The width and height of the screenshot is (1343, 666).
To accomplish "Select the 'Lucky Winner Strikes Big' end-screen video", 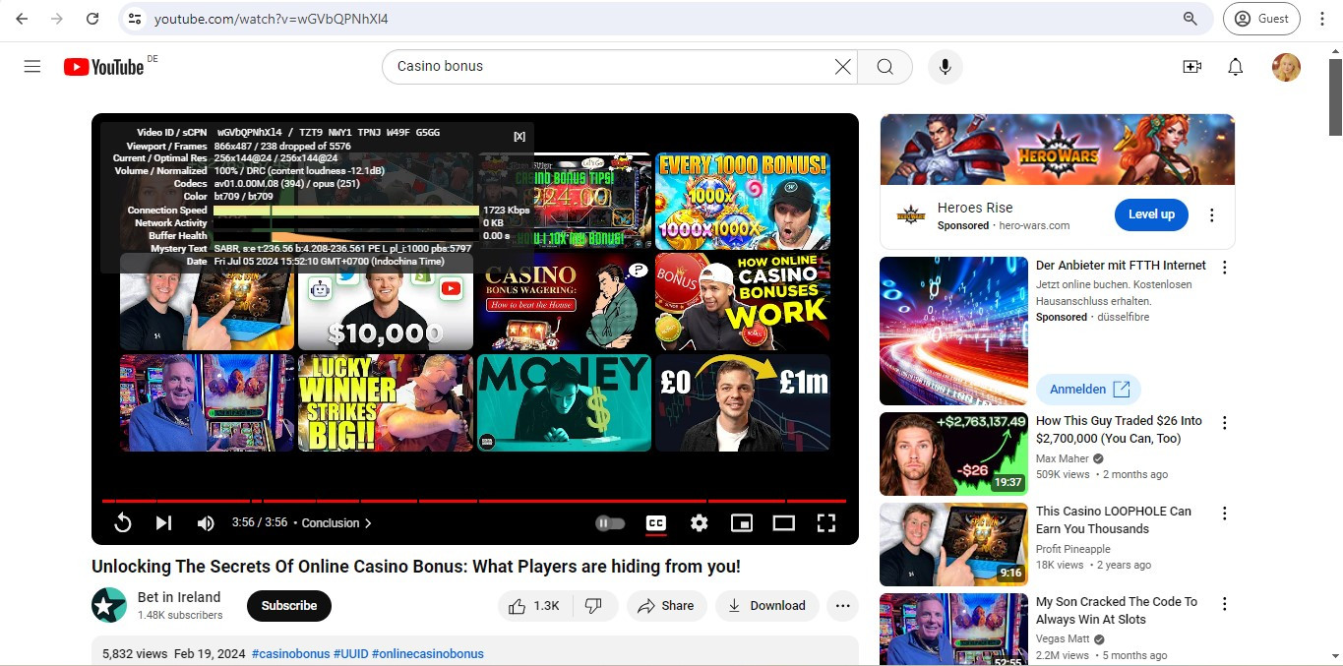I will [386, 403].
